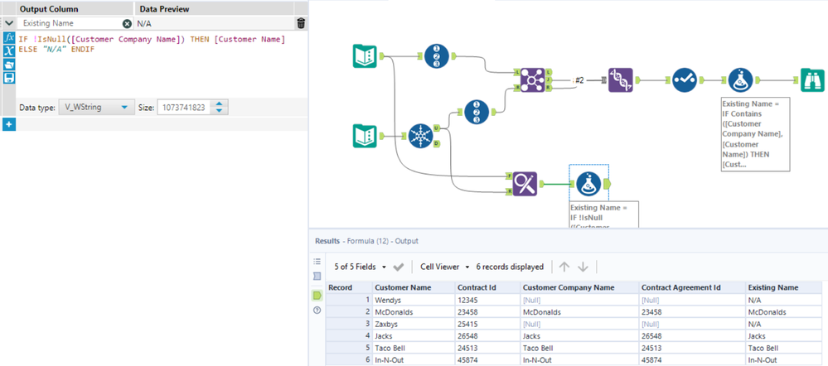
Task: Apply field selection with checkmark icon
Action: (x=399, y=267)
